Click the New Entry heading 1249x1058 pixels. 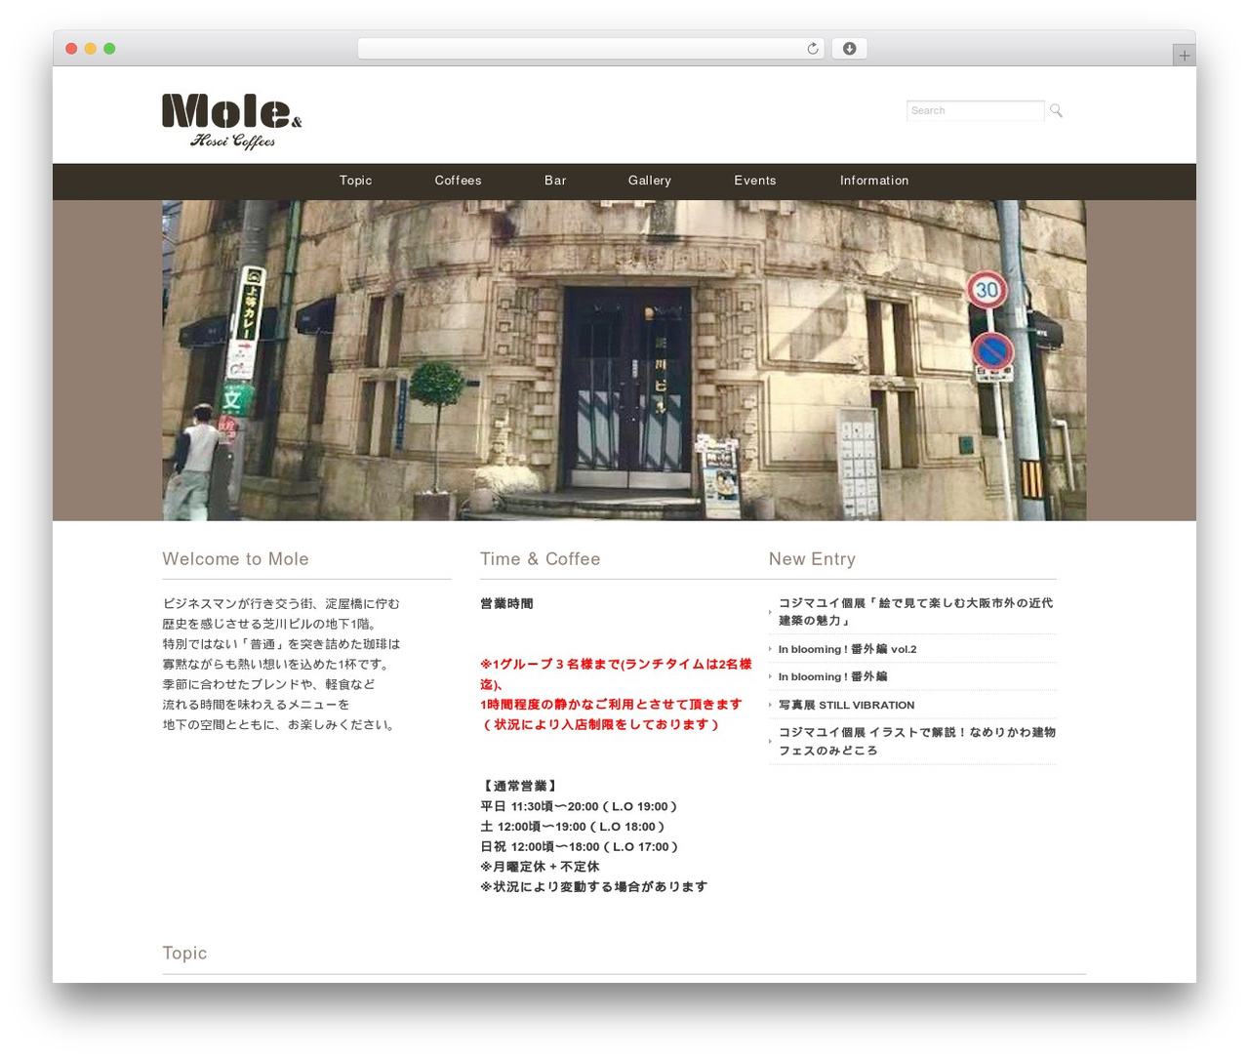pyautogui.click(x=812, y=559)
